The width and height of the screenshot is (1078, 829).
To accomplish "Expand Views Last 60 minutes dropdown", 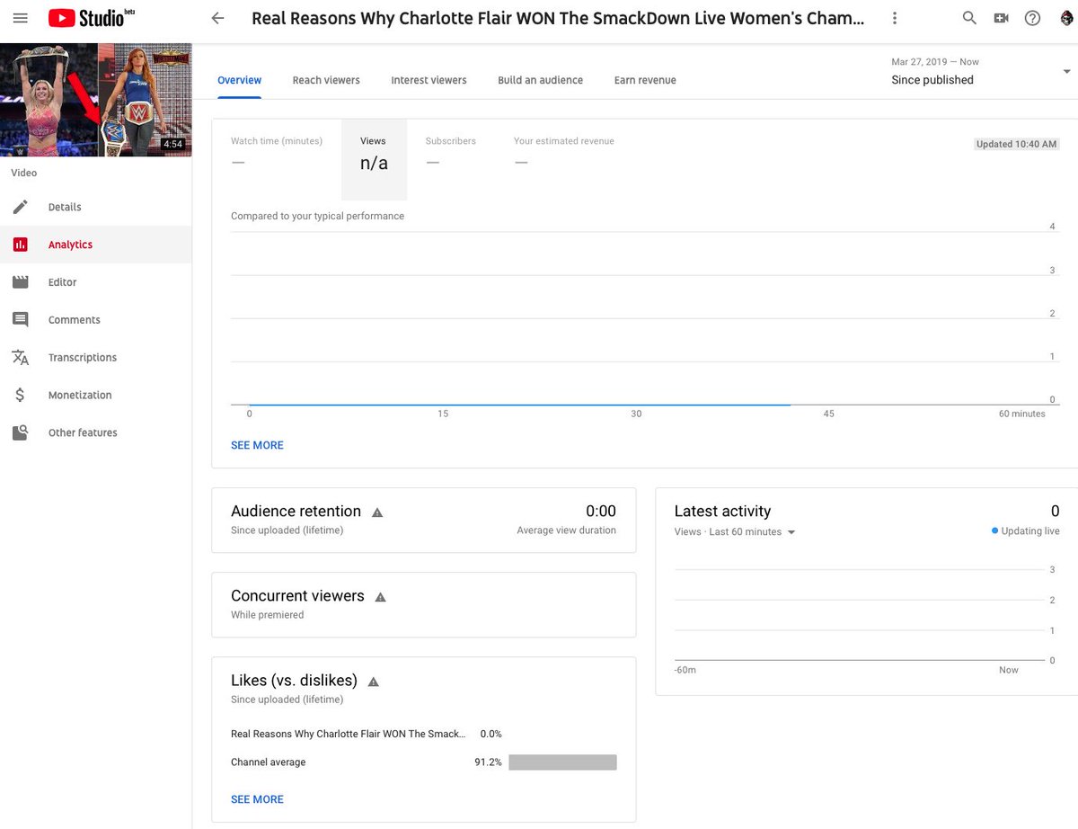I will (791, 532).
